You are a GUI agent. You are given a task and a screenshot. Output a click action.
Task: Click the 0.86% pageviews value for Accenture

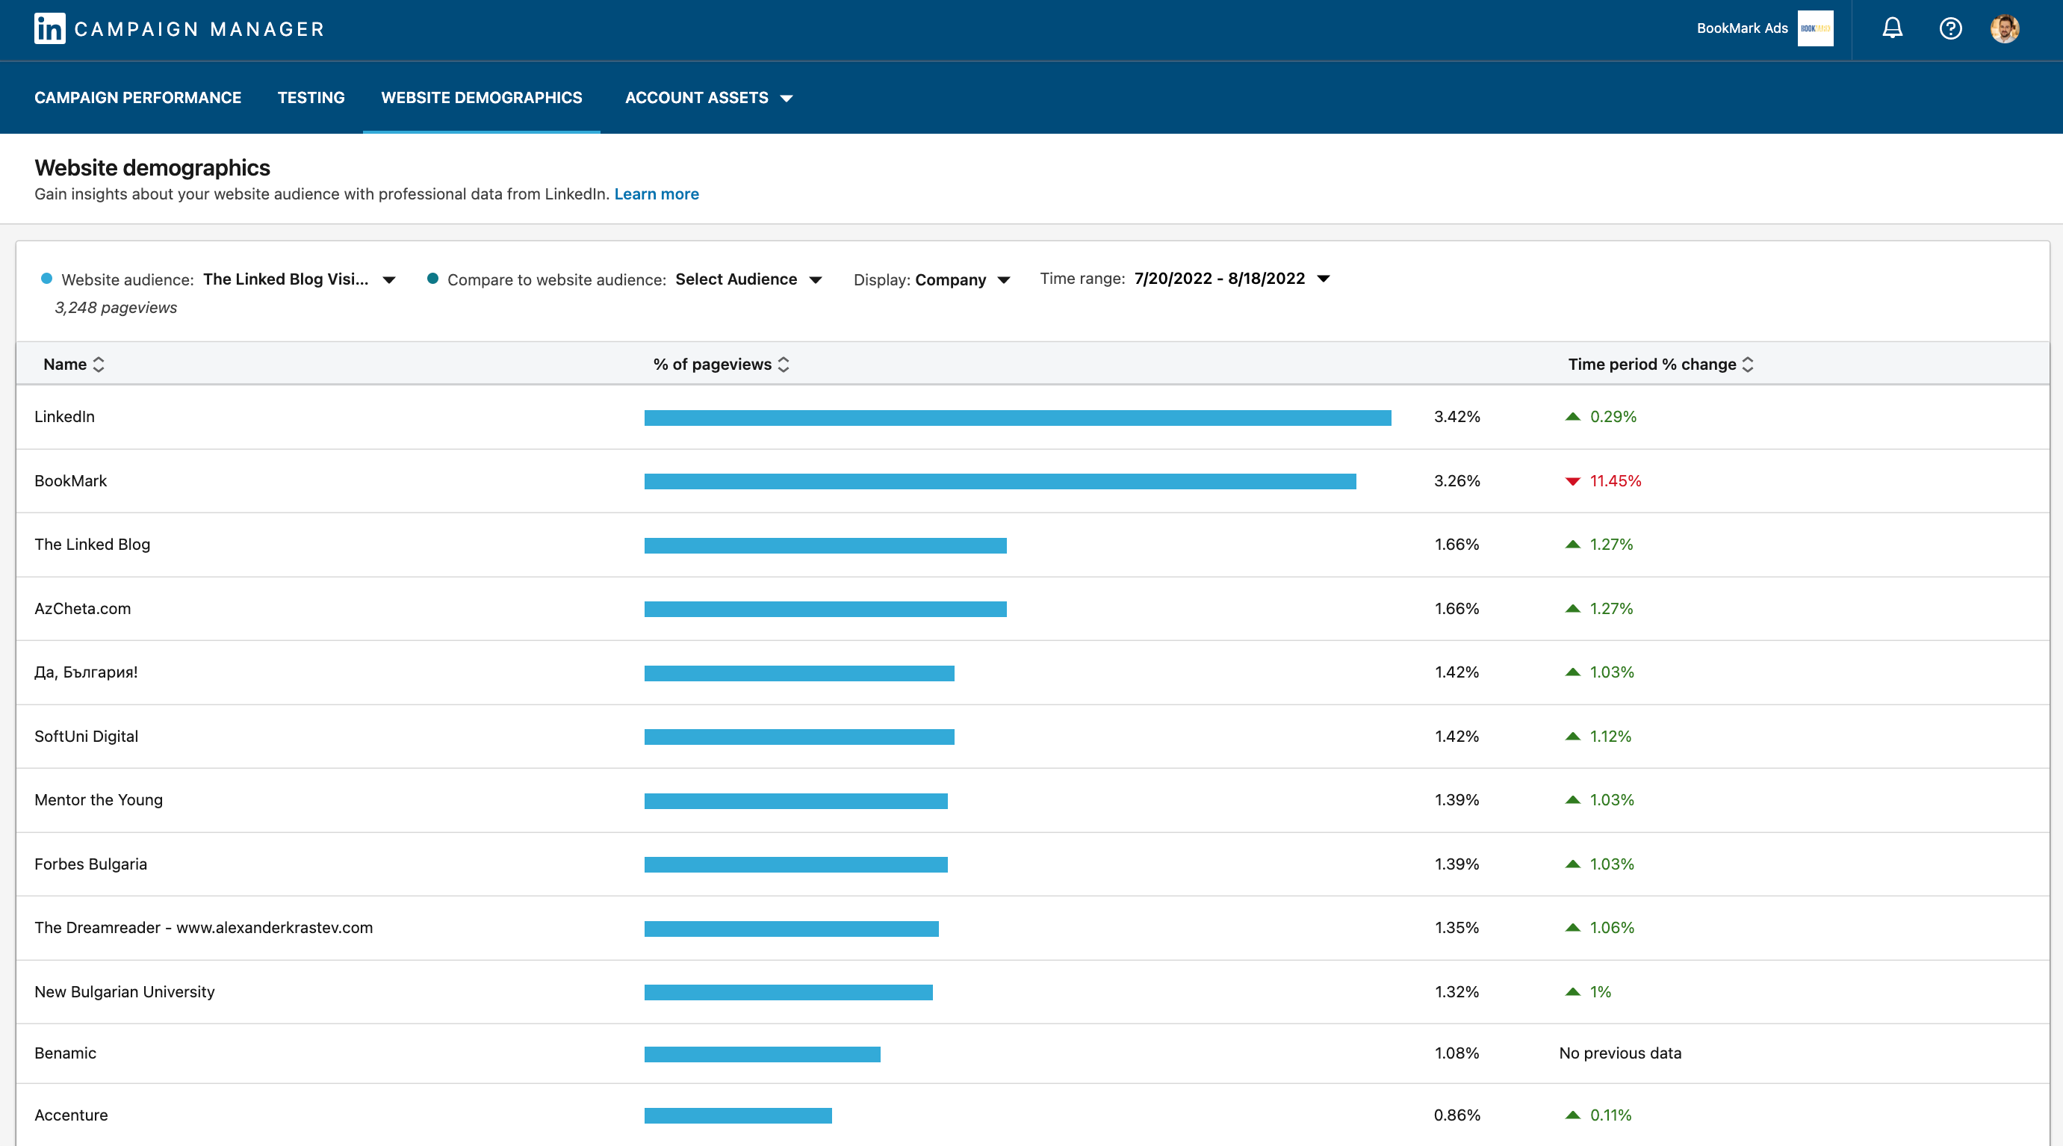[x=1456, y=1115]
